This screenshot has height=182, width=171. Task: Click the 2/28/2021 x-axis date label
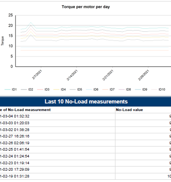coord(143,75)
